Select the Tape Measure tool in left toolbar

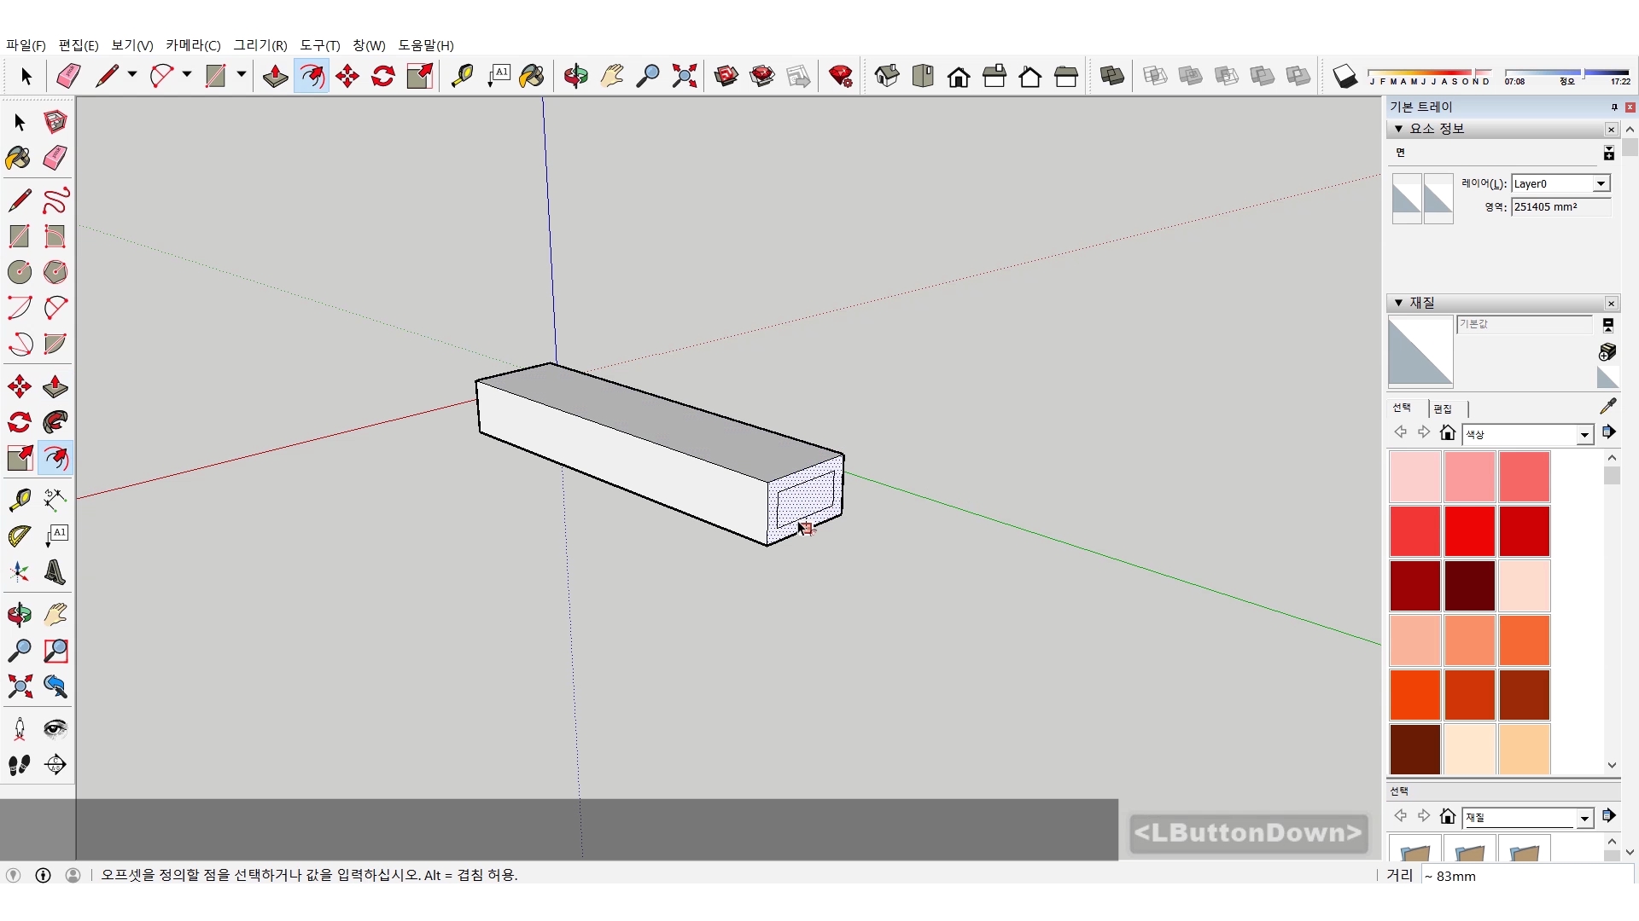point(20,499)
